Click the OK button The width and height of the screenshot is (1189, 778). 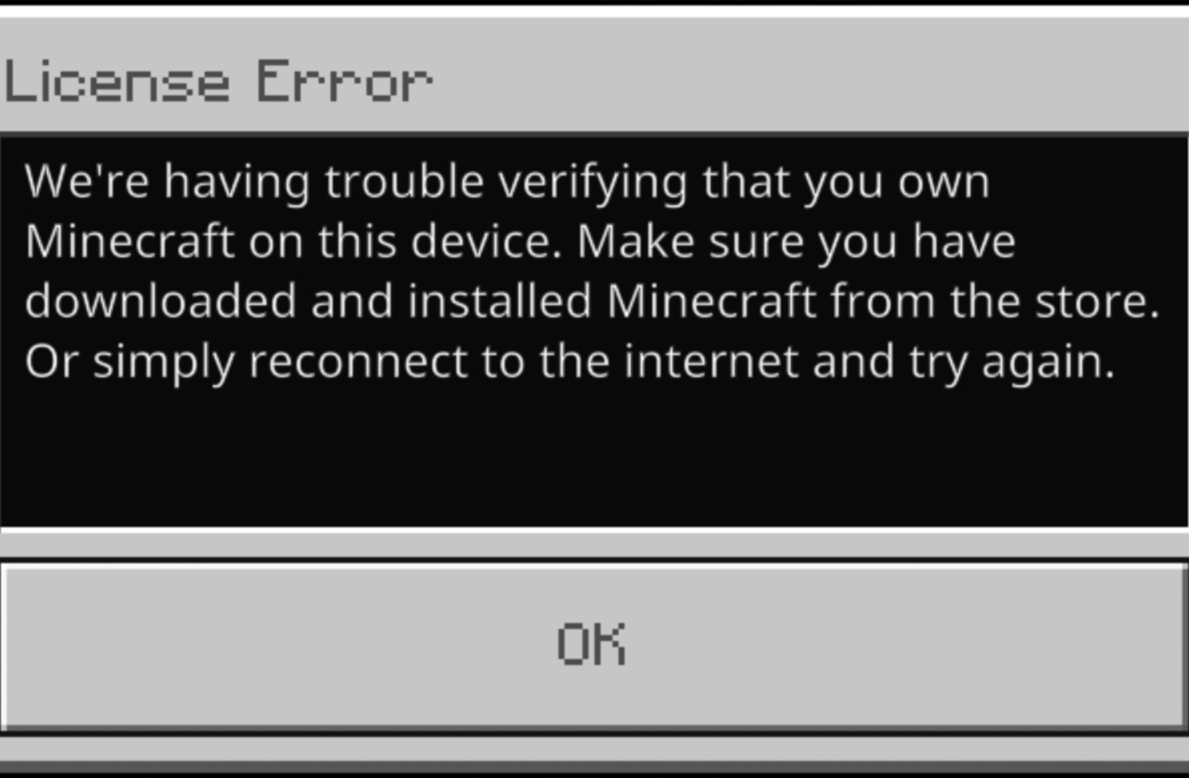[x=594, y=646]
